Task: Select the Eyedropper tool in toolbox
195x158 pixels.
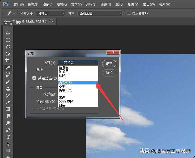Action: (8, 68)
